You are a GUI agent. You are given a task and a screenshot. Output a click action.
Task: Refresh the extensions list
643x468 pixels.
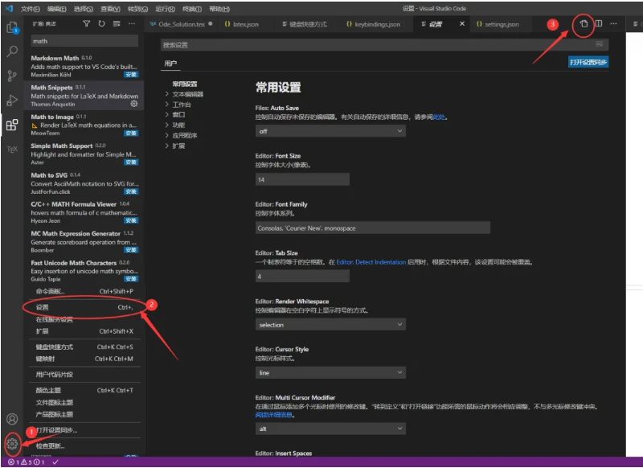click(x=102, y=24)
